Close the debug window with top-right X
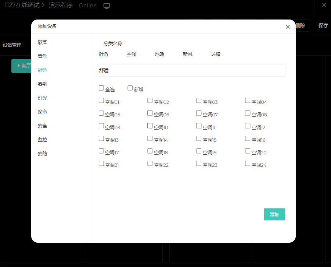Viewport: 331px width, 267px height. (x=324, y=5)
